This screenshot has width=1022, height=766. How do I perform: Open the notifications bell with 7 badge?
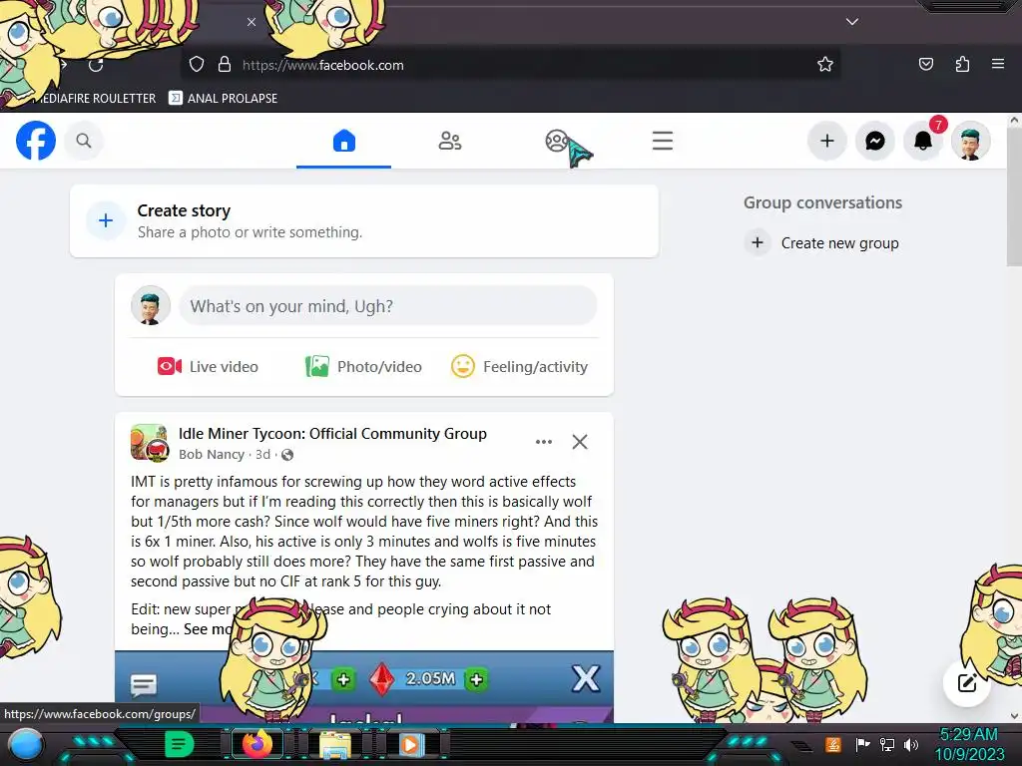[x=923, y=140]
